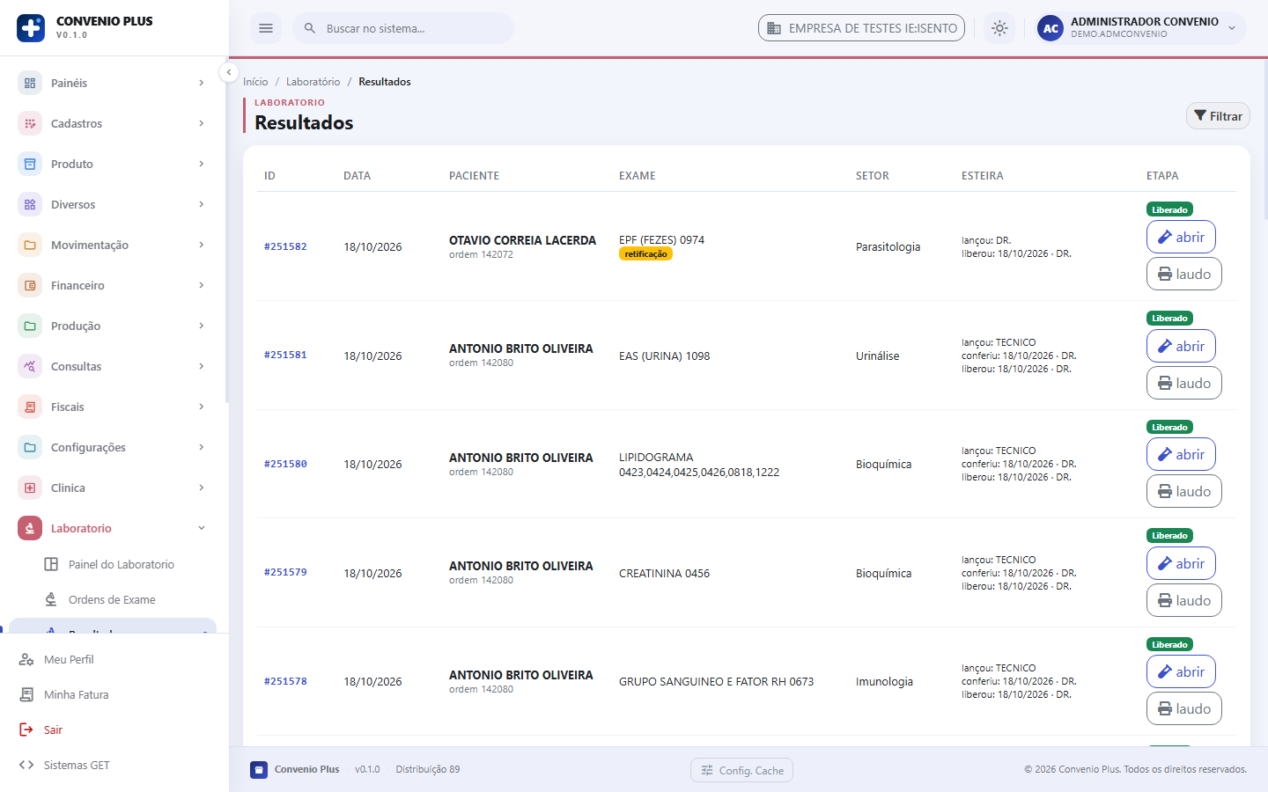The image size is (1268, 792).
Task: Click abrir for exam #251582
Action: [x=1181, y=237]
